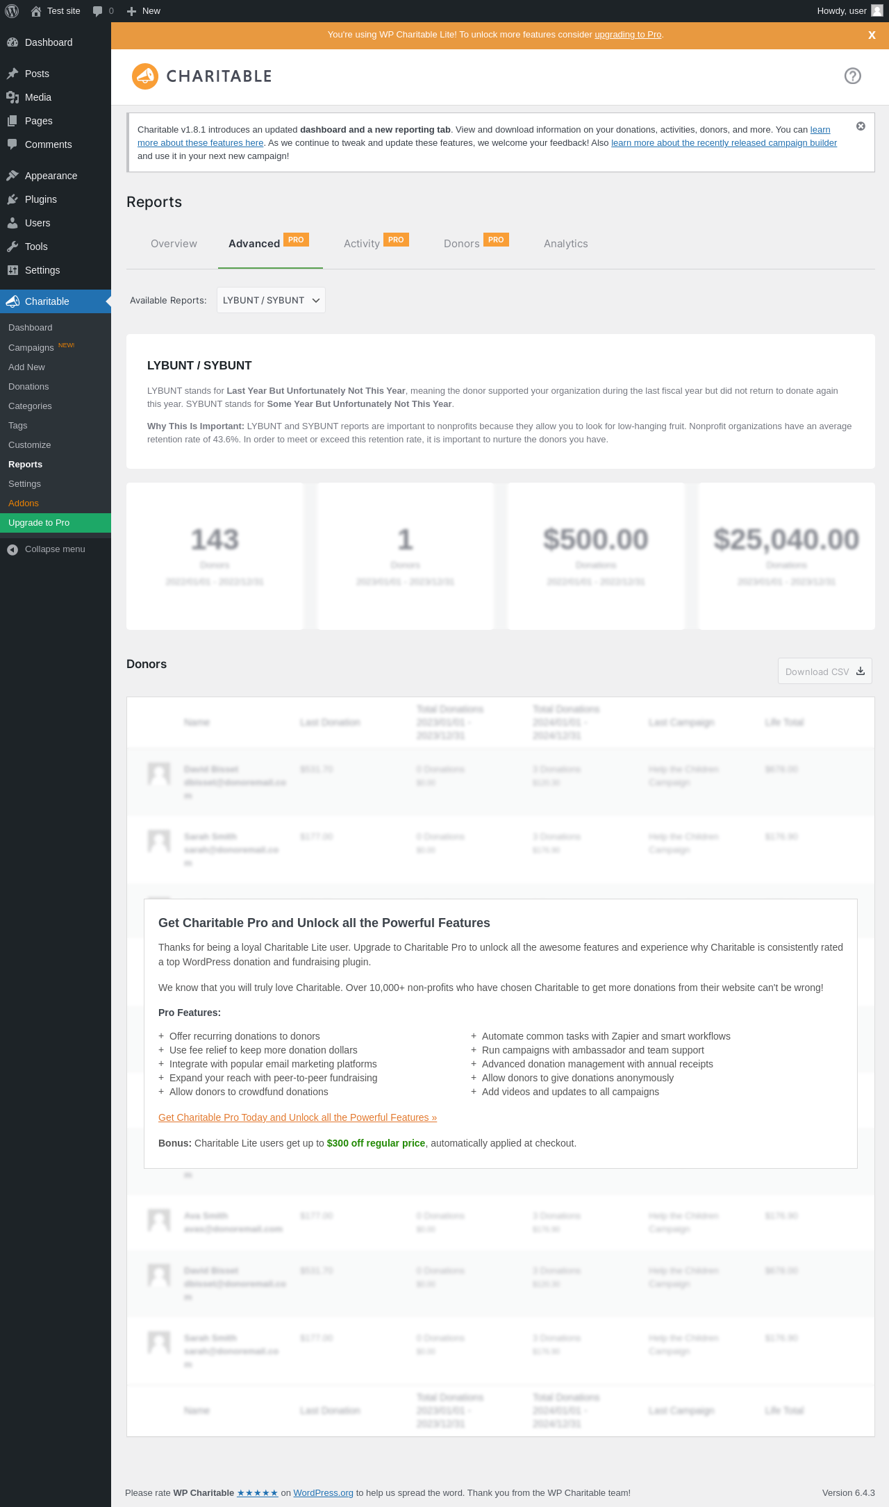Dismiss the v1.8.1 notice close icon
889x1507 pixels.
[861, 126]
